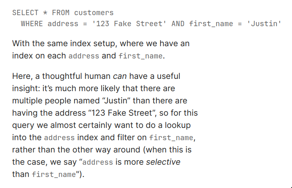Click the italic word "selective"
The image size is (292, 188).
tap(163, 162)
